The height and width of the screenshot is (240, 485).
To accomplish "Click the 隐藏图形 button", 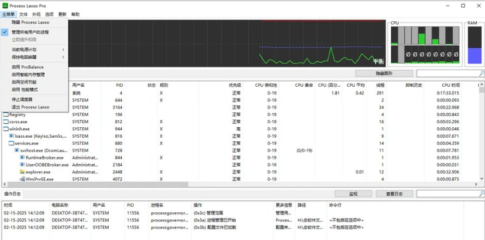I will [384, 73].
